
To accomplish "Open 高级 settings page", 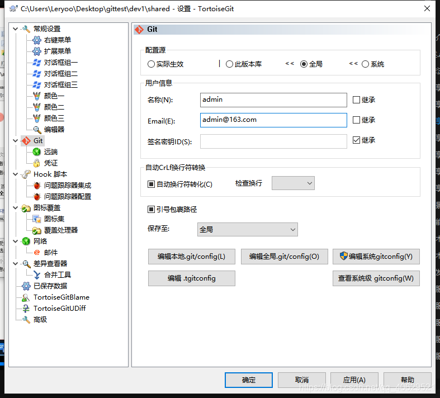I will point(40,320).
